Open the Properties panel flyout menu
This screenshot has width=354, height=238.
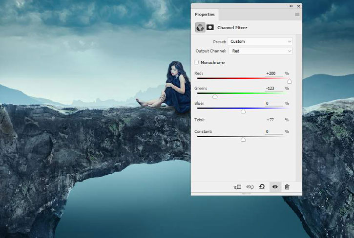point(297,15)
